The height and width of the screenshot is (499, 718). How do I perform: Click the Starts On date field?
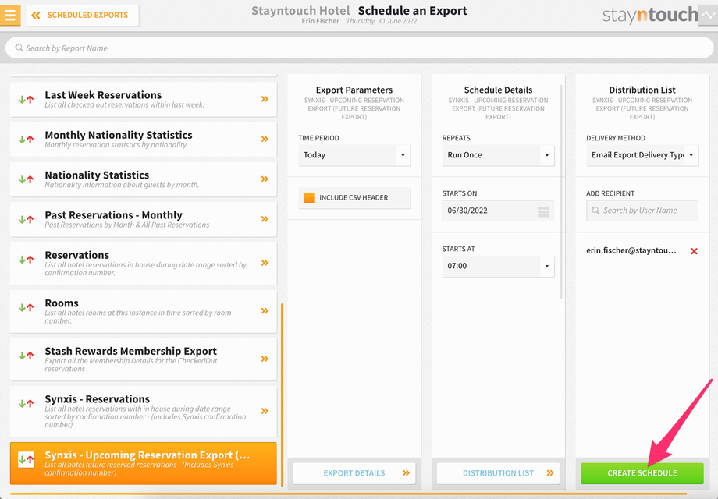click(498, 211)
